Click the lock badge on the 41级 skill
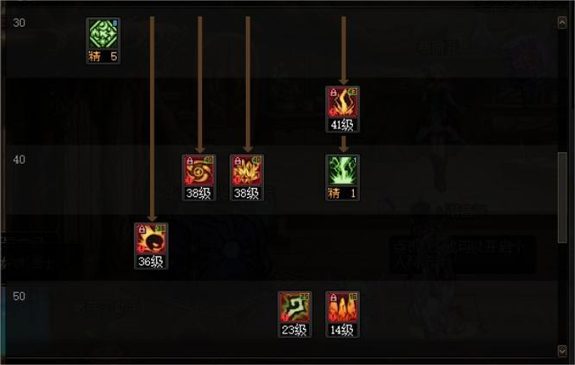 coord(333,93)
